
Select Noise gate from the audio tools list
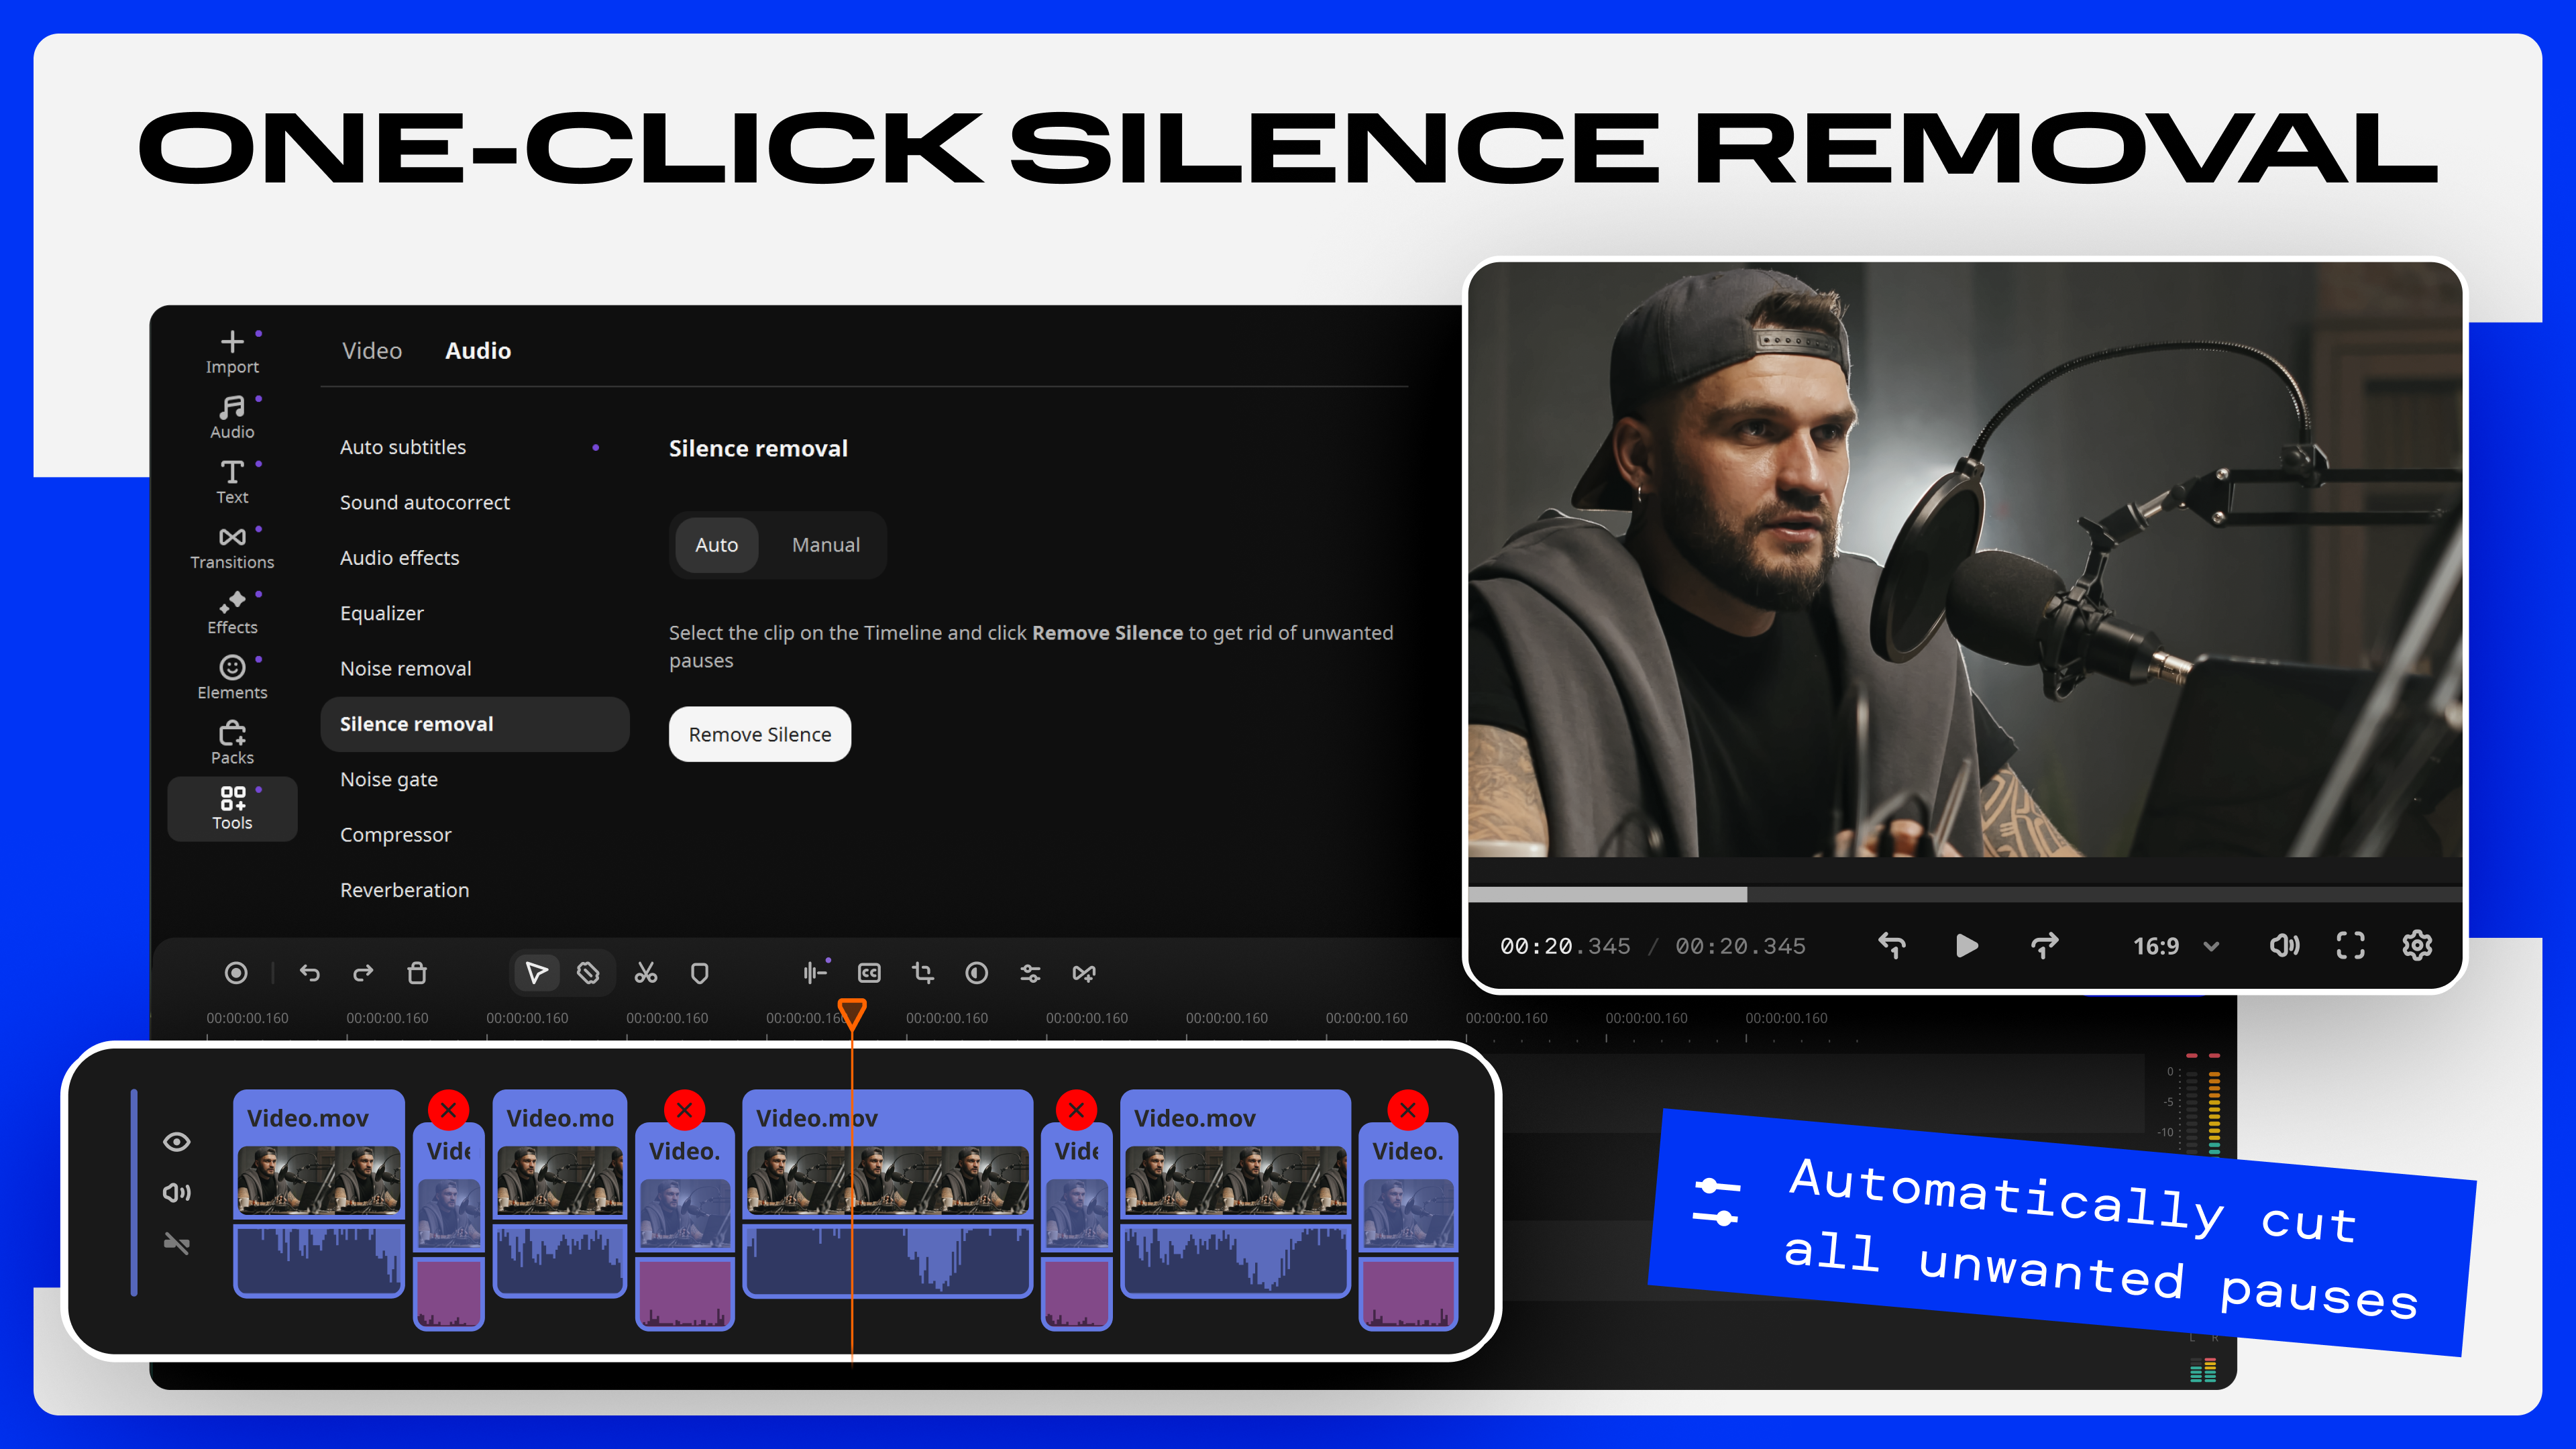point(389,779)
